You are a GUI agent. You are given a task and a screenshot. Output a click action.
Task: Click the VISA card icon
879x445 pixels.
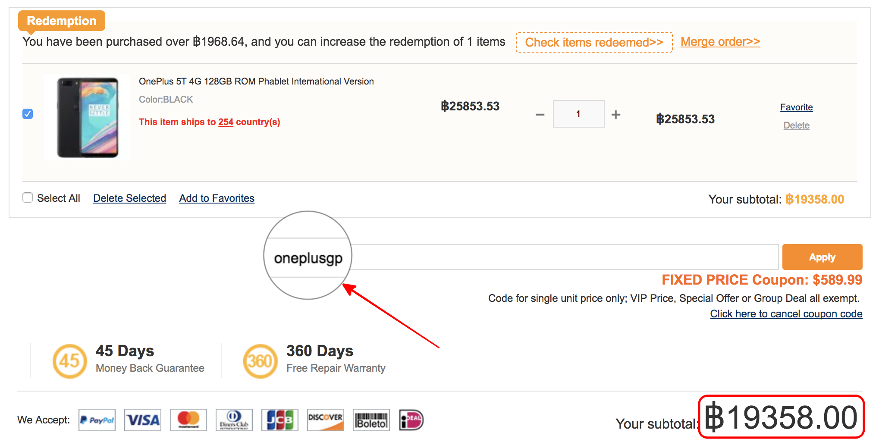click(x=143, y=420)
